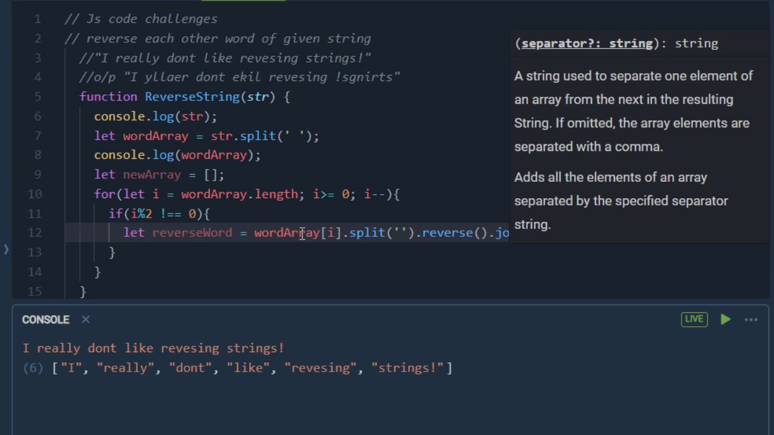This screenshot has width=774, height=435.
Task: Click the 'for(let i = wordArray.length' line
Action: [x=247, y=194]
